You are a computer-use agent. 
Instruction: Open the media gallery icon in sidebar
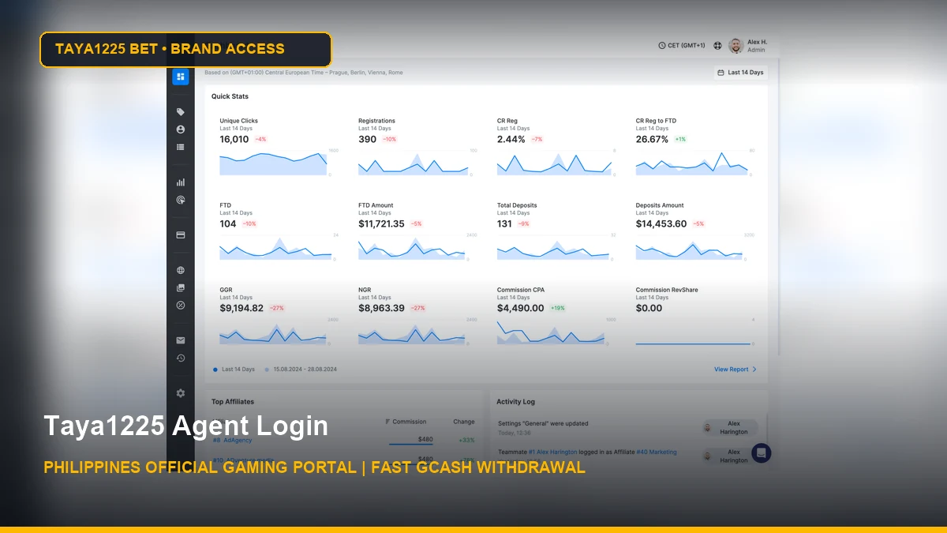[x=181, y=287]
